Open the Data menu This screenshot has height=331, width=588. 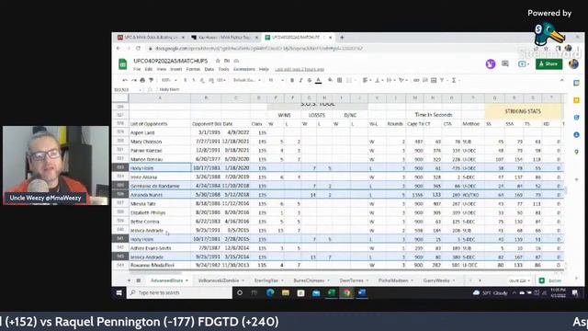[x=209, y=70]
